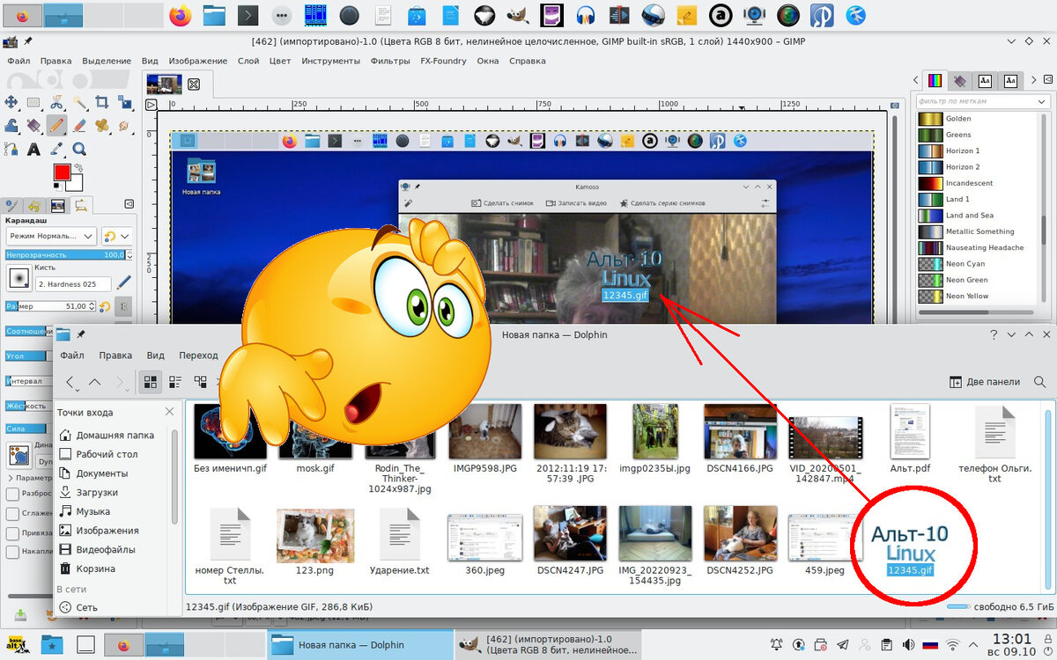Choose the Scissors selection tool
Viewport: 1057px width, 660px height.
pos(56,102)
